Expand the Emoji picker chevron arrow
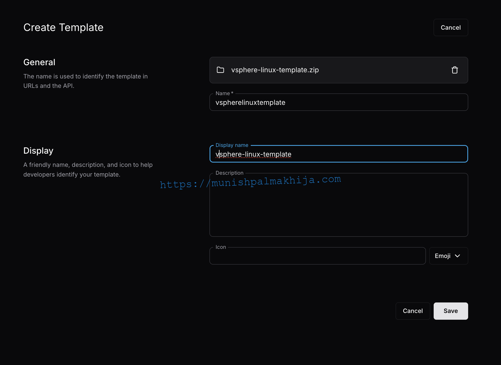Screen dimensions: 501x365 (457, 256)
